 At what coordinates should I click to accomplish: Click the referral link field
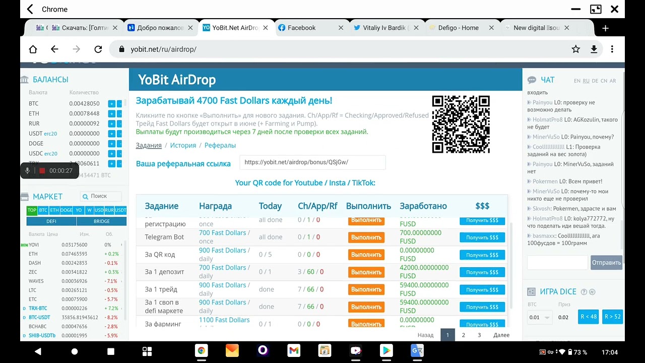[312, 162]
